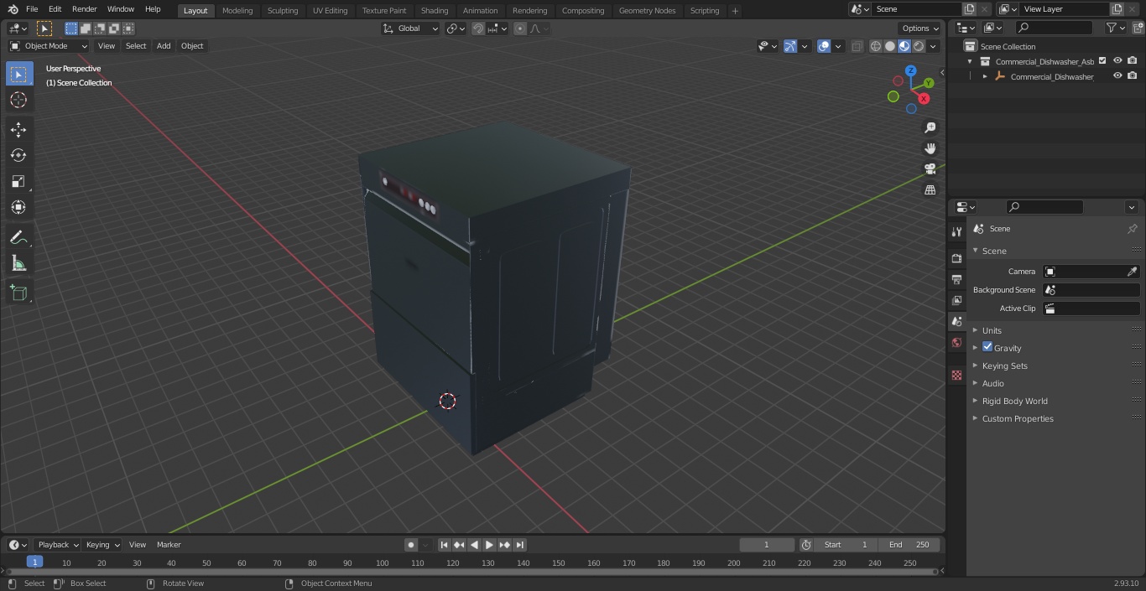Toggle camera view icon in viewport

[x=930, y=169]
